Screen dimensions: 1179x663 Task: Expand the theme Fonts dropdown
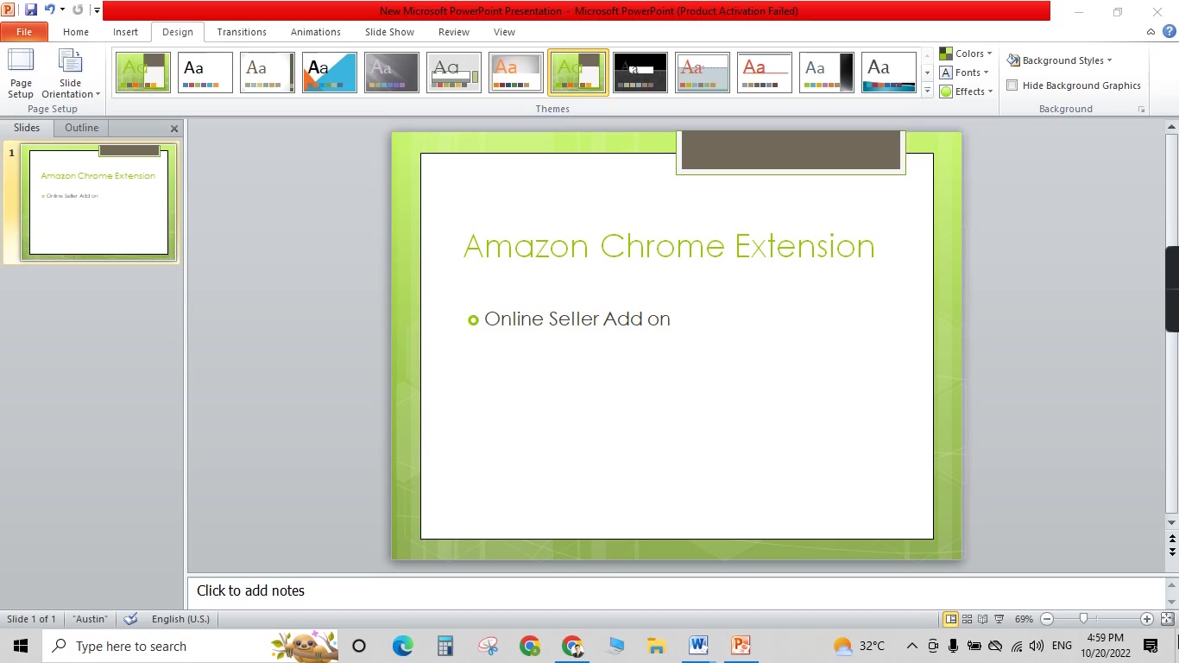click(964, 73)
